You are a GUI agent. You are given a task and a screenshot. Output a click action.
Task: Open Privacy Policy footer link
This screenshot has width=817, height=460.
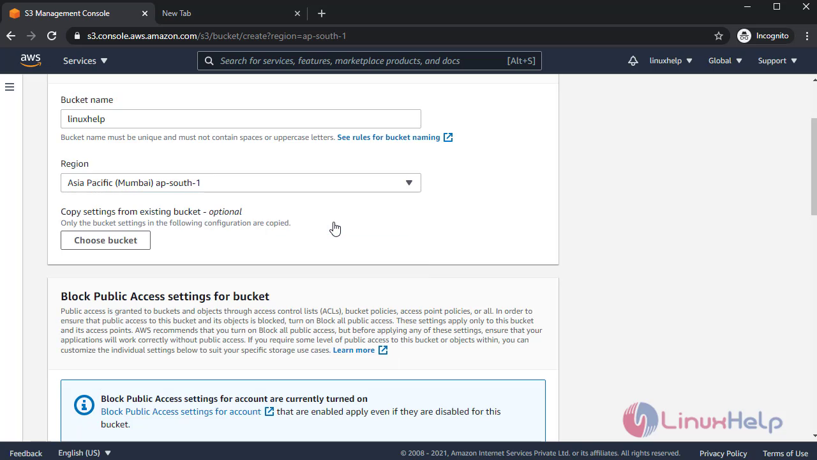723,453
